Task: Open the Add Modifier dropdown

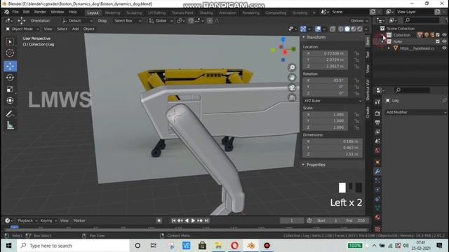Action: coord(416,112)
